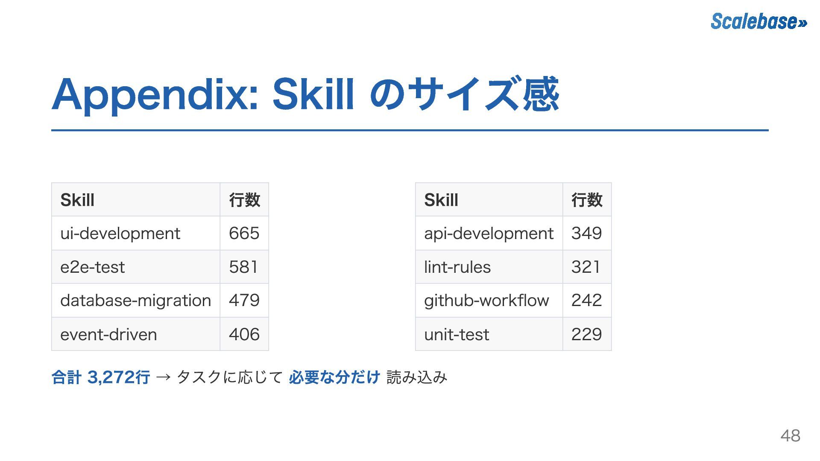Click the page number 48
Screen dimensions: 820x461
[x=790, y=436]
